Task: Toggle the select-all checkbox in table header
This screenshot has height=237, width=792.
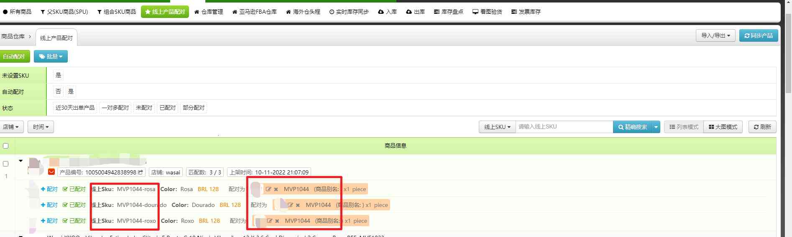Action: [6, 146]
